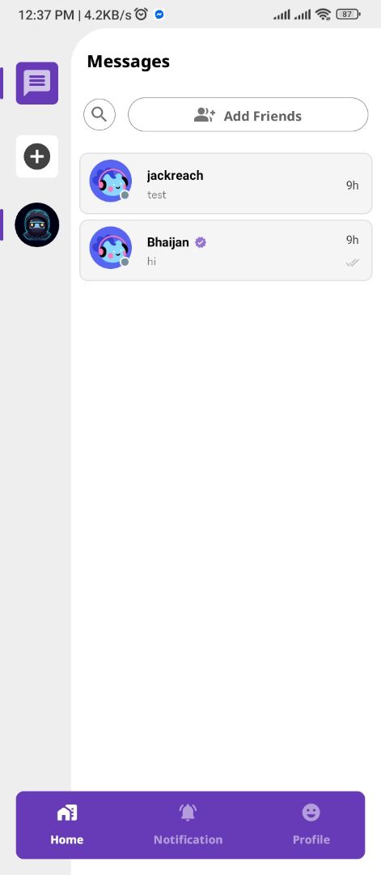Tap jackreach's profile avatar
Viewport: 381px width, 875px height.
[110, 180]
